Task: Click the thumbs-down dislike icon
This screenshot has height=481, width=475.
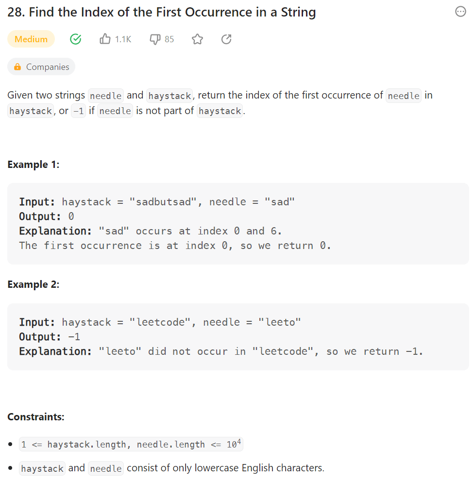Action: pos(154,39)
